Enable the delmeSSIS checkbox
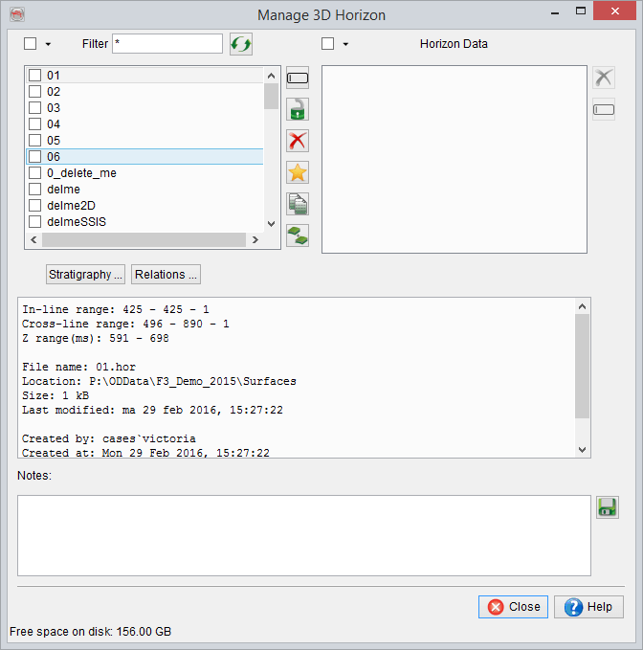This screenshot has height=650, width=643. point(34,222)
